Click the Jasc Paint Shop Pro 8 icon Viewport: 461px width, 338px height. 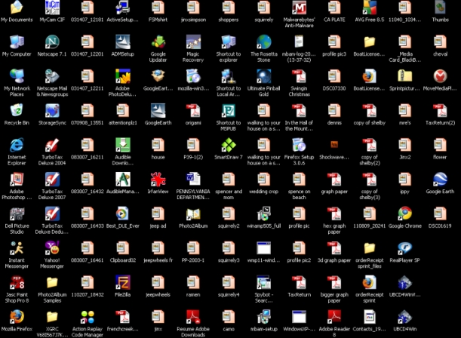tap(17, 282)
